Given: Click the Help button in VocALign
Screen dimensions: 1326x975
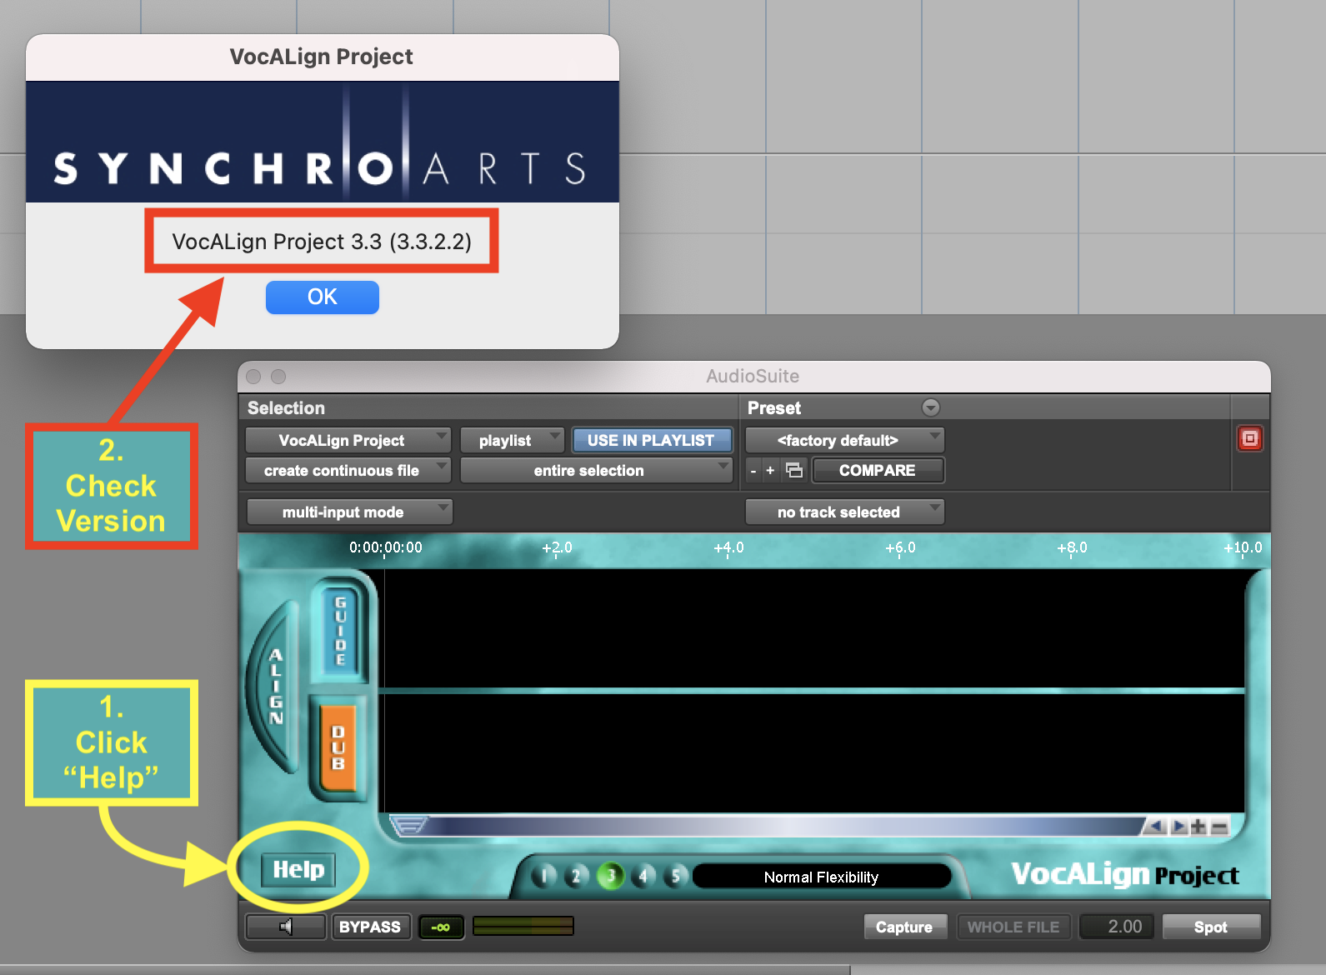Looking at the screenshot, I should [298, 870].
